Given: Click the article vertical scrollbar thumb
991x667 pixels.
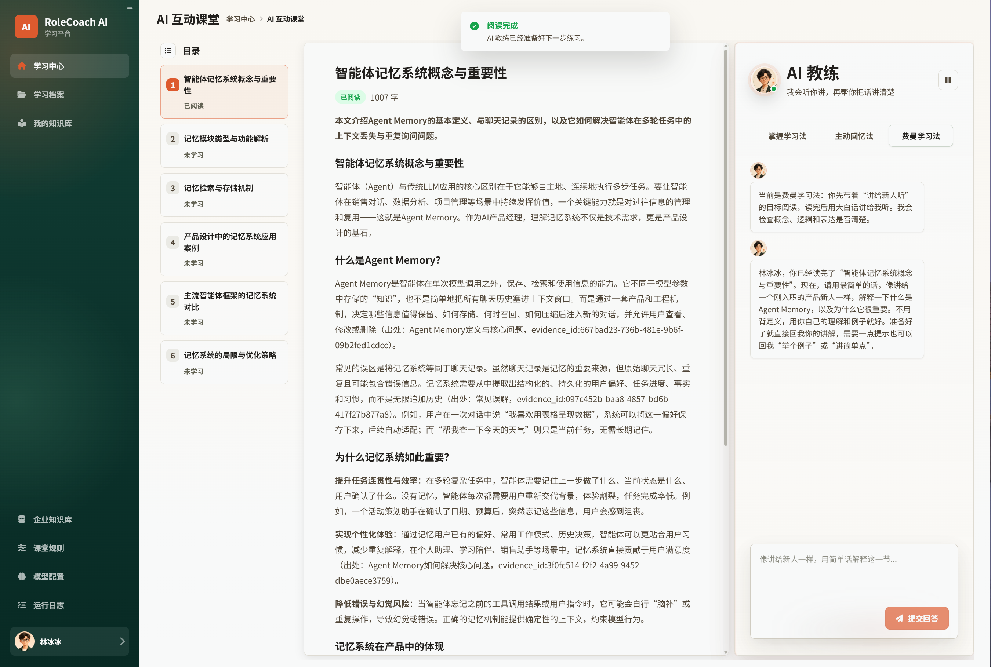Looking at the screenshot, I should (x=726, y=248).
